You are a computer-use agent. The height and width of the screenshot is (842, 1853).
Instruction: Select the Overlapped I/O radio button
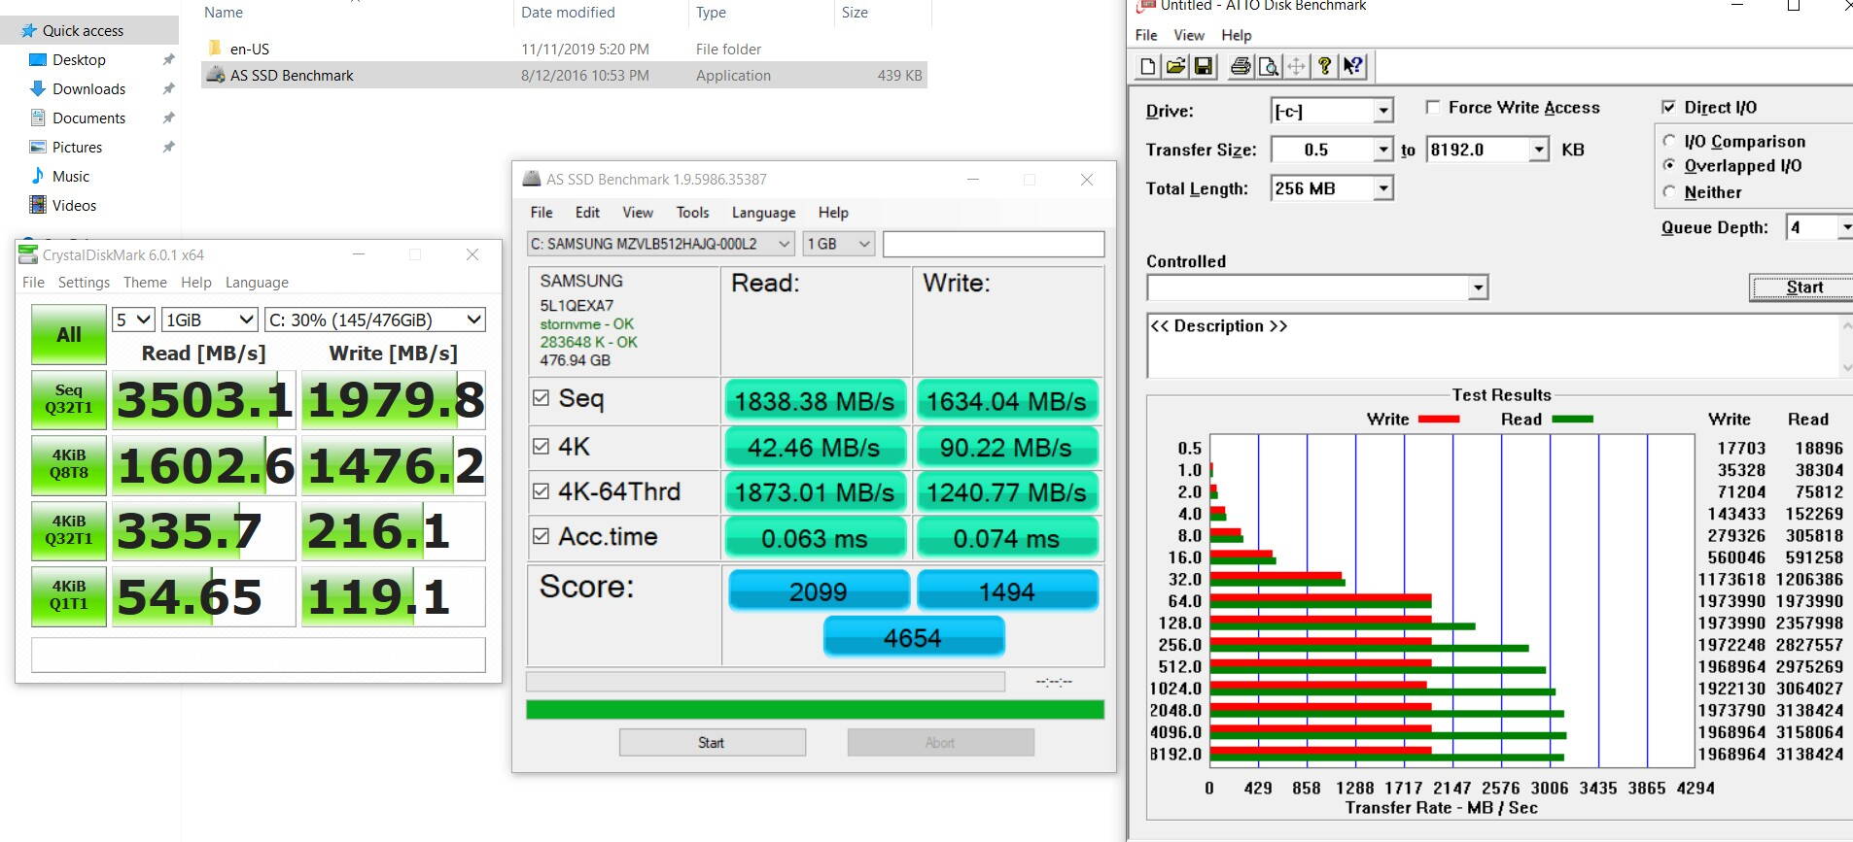[1669, 165]
